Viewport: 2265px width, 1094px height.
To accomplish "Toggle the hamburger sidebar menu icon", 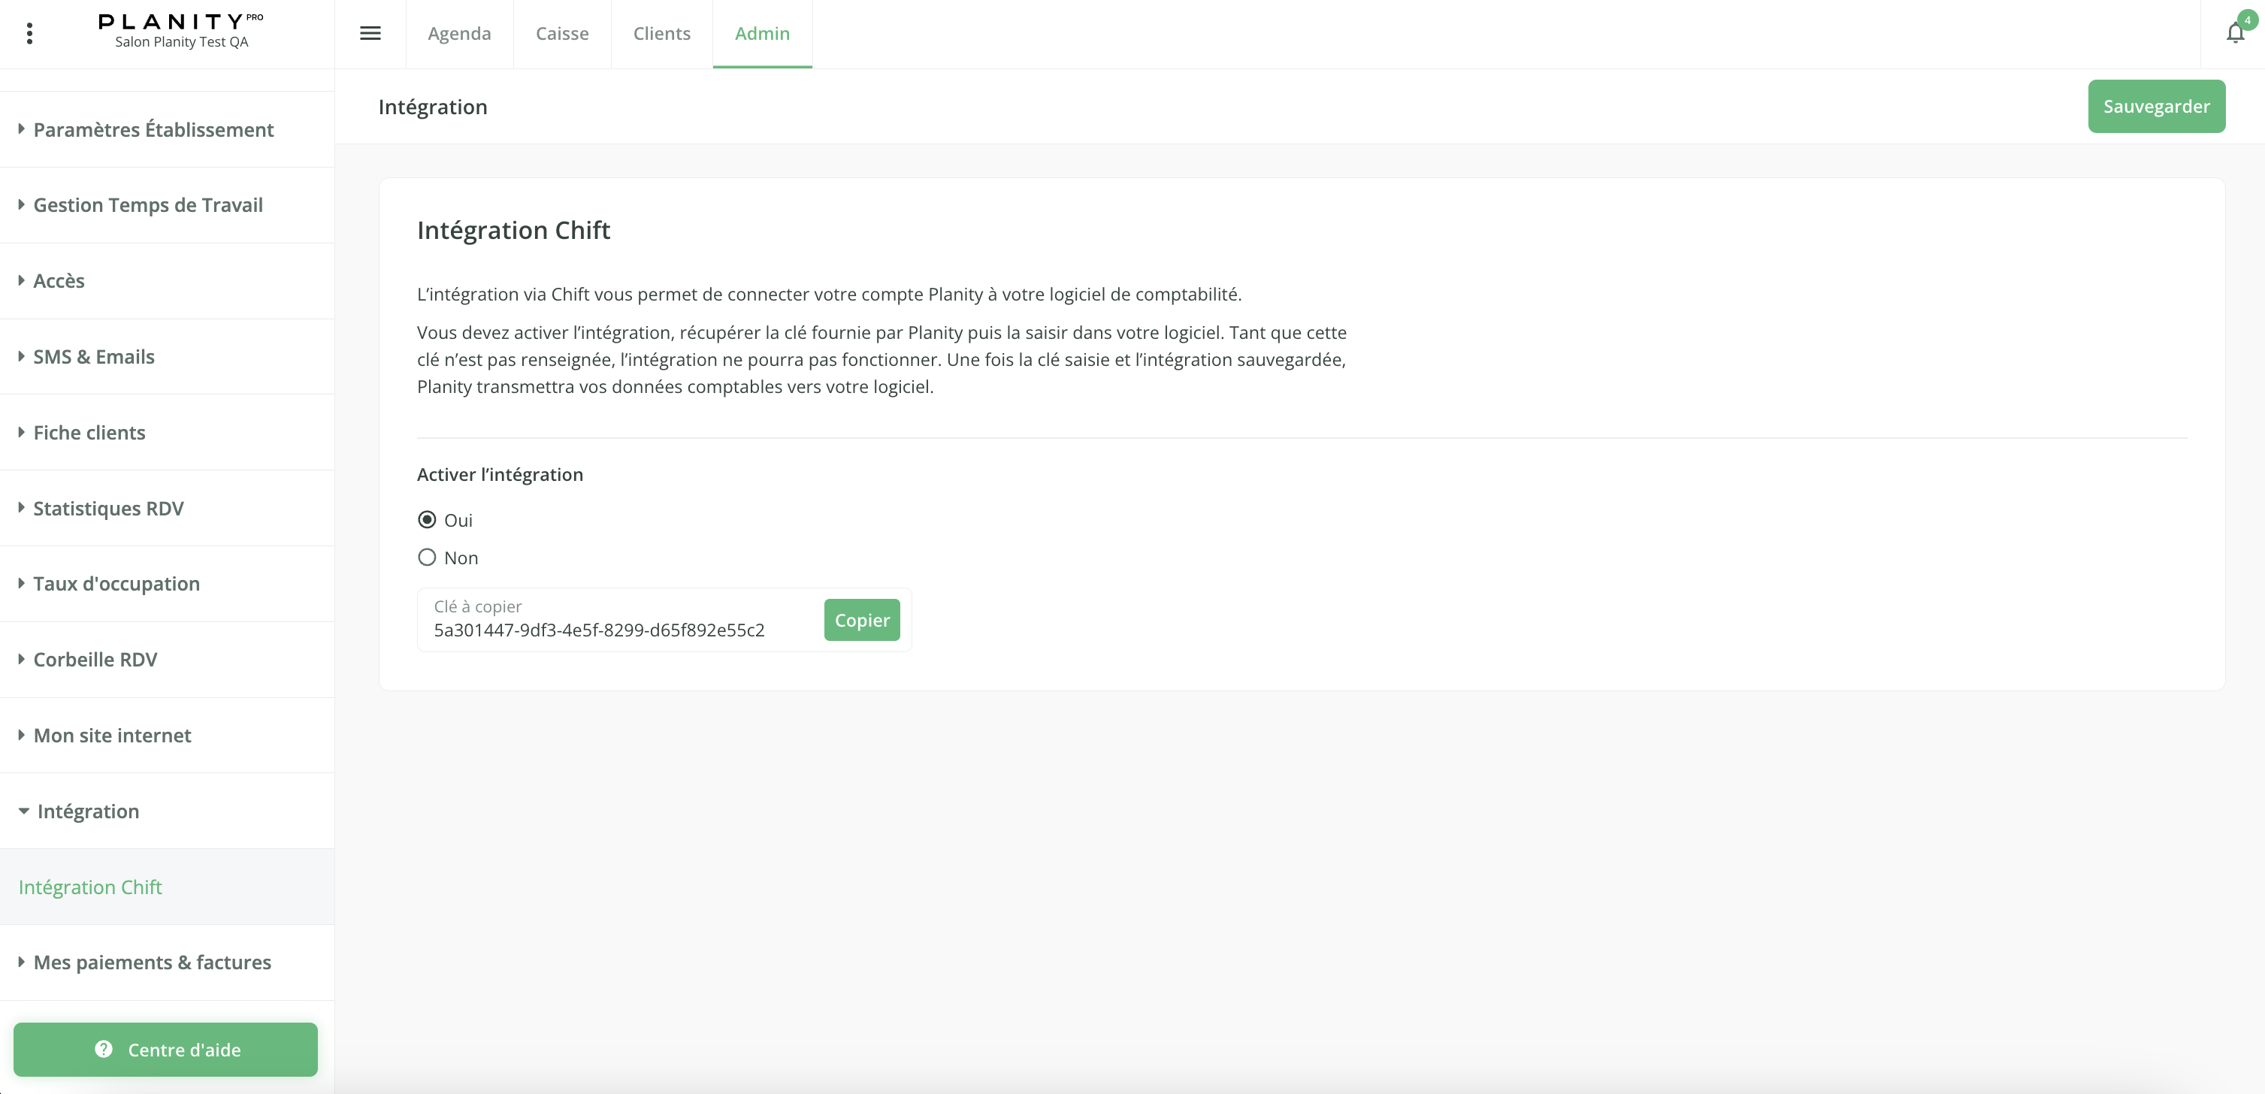I will tap(370, 33).
